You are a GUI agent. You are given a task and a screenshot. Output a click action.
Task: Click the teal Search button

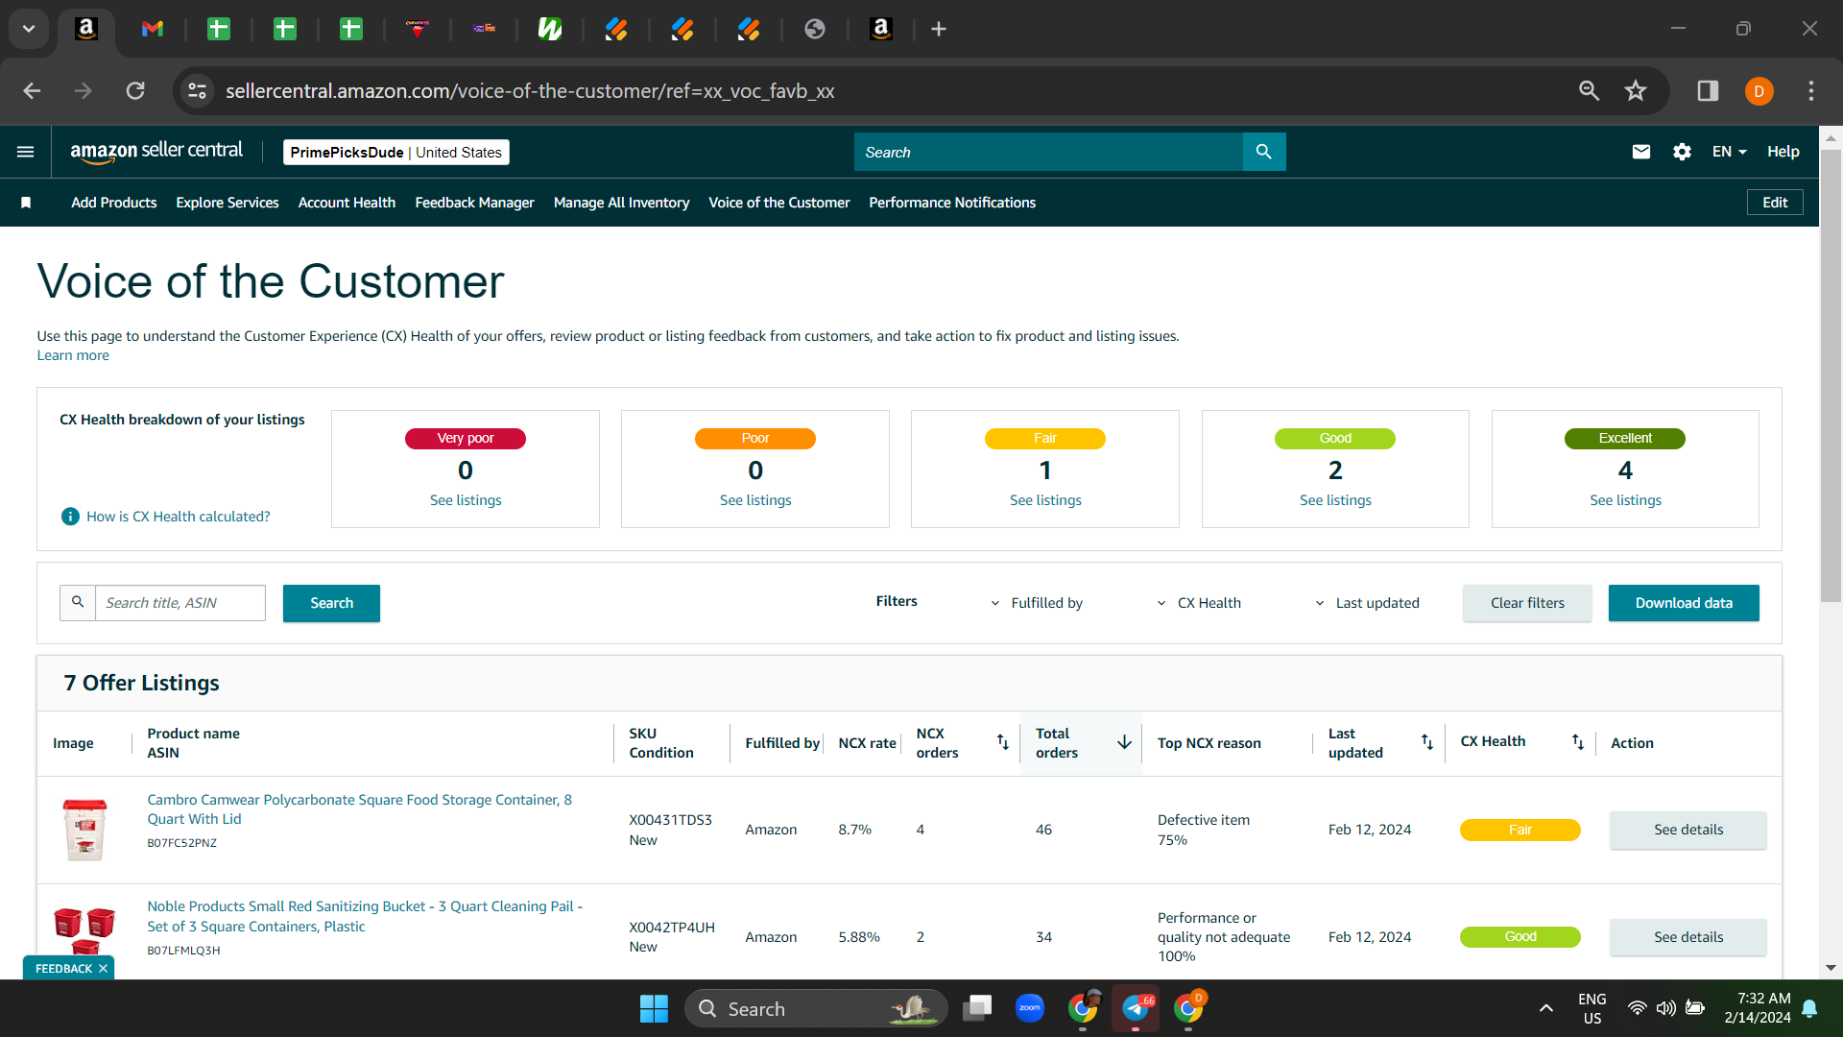tap(331, 603)
